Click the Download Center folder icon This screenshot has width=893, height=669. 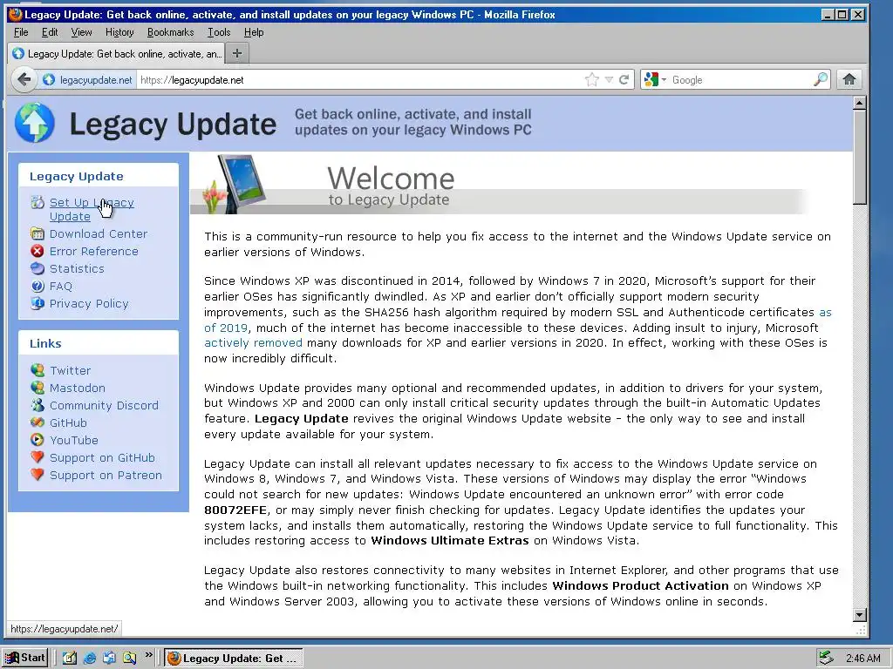pos(37,233)
